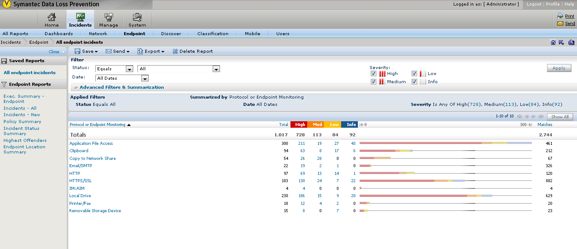This screenshot has width=577, height=249.
Task: Go to first page of results
Action: [x=519, y=116]
